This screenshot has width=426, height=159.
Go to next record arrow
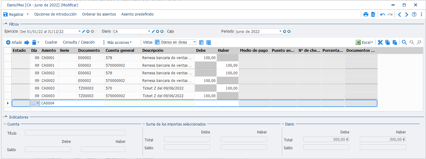[x=407, y=14]
